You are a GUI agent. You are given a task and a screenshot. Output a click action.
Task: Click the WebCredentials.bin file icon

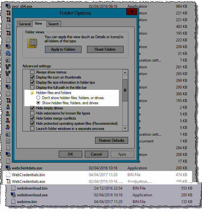(8, 175)
